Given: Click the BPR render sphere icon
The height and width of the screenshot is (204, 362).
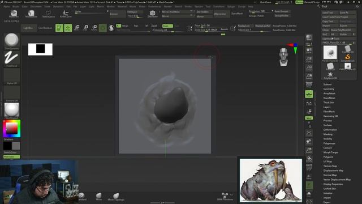Looking at the screenshot, I should [x=309, y=37].
